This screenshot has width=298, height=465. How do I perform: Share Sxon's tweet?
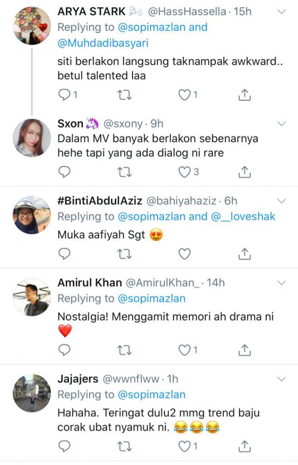point(244,172)
